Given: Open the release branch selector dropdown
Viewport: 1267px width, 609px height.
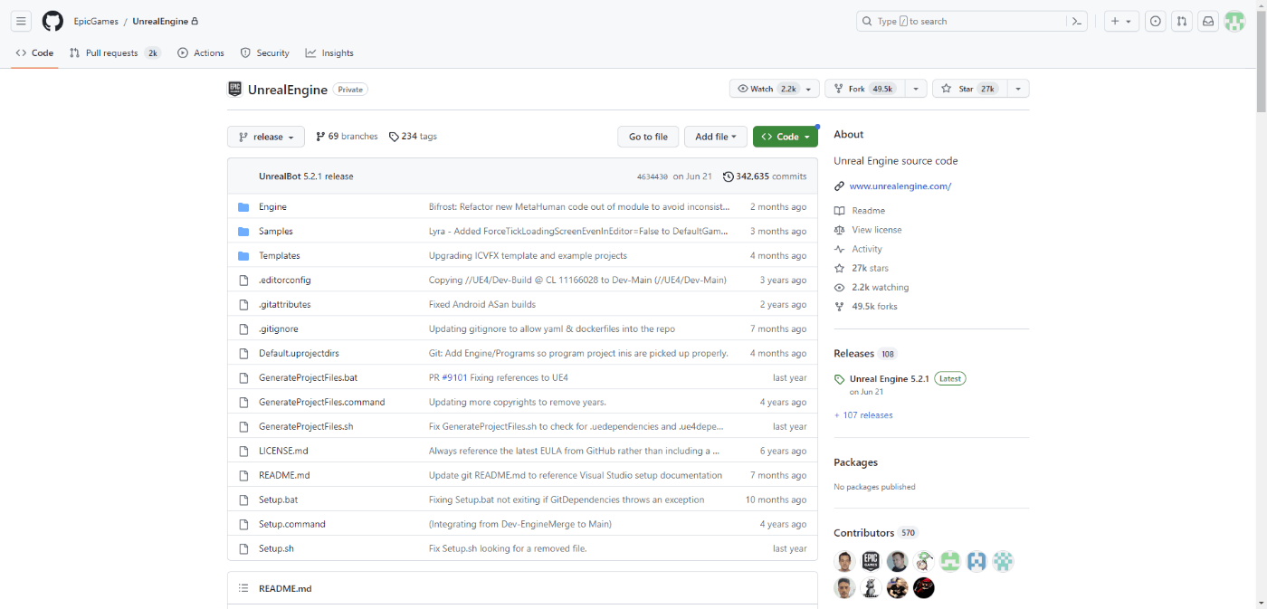Looking at the screenshot, I should pyautogui.click(x=266, y=137).
